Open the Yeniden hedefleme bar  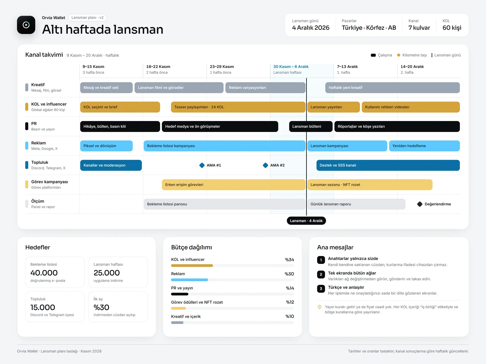(424, 146)
